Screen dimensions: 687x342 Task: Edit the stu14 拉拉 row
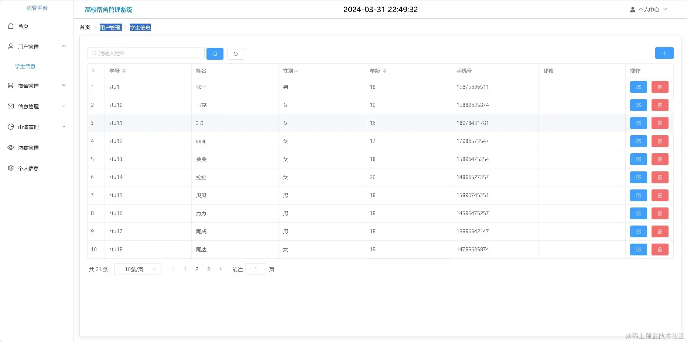coord(639,177)
